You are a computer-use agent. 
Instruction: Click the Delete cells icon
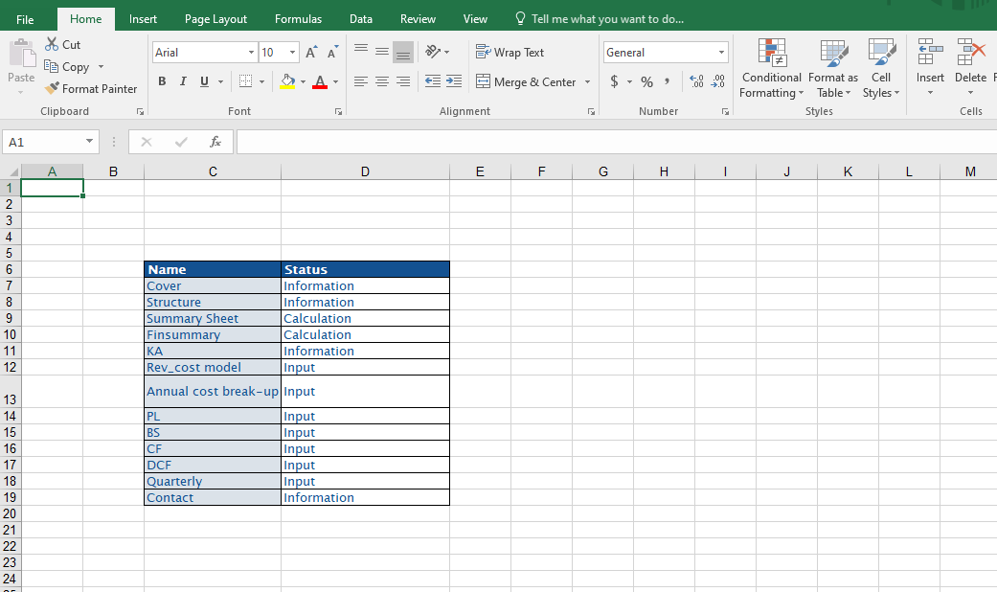point(971,52)
